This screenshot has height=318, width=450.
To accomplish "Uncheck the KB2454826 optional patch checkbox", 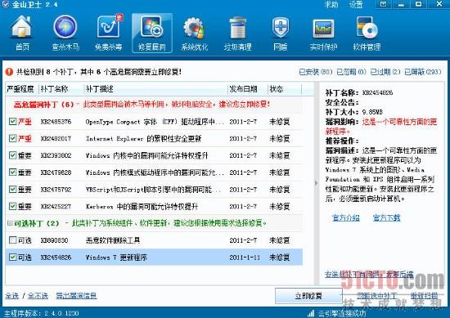I will (12, 257).
